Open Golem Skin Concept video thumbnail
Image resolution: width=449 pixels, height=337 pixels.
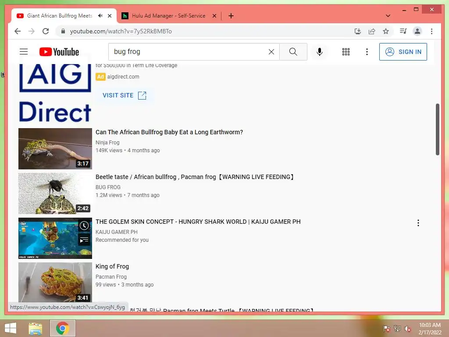pos(55,238)
